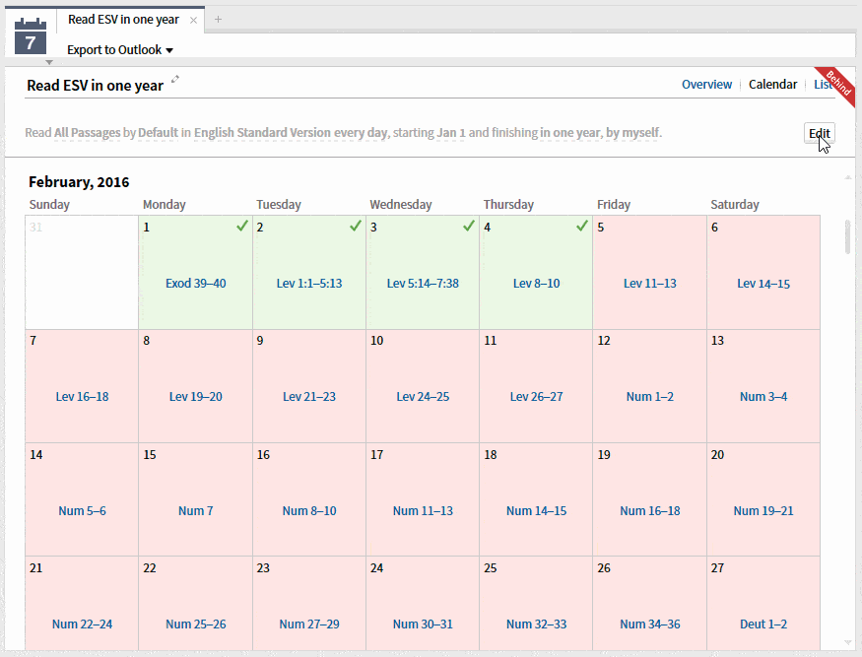Open the Lev 16–18 reading
Image resolution: width=862 pixels, height=657 pixels.
click(x=82, y=396)
